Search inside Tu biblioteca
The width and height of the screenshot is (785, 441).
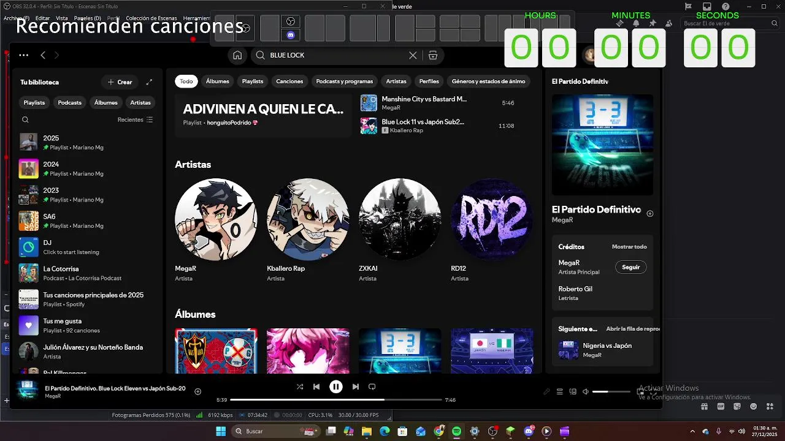(x=25, y=120)
